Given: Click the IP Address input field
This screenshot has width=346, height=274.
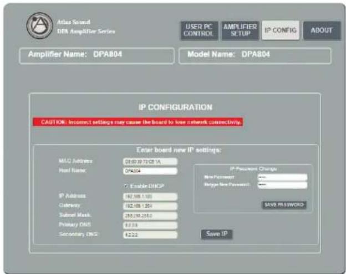Looking at the screenshot, I should click(x=150, y=197).
